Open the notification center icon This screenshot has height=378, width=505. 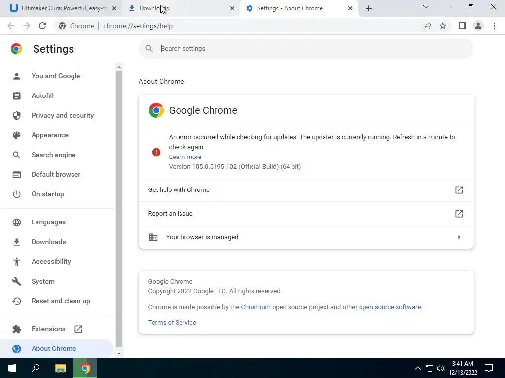pyautogui.click(x=489, y=368)
